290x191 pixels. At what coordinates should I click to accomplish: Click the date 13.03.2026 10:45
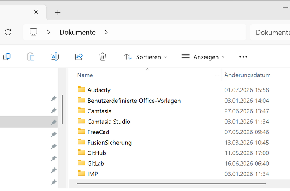pos(246,143)
